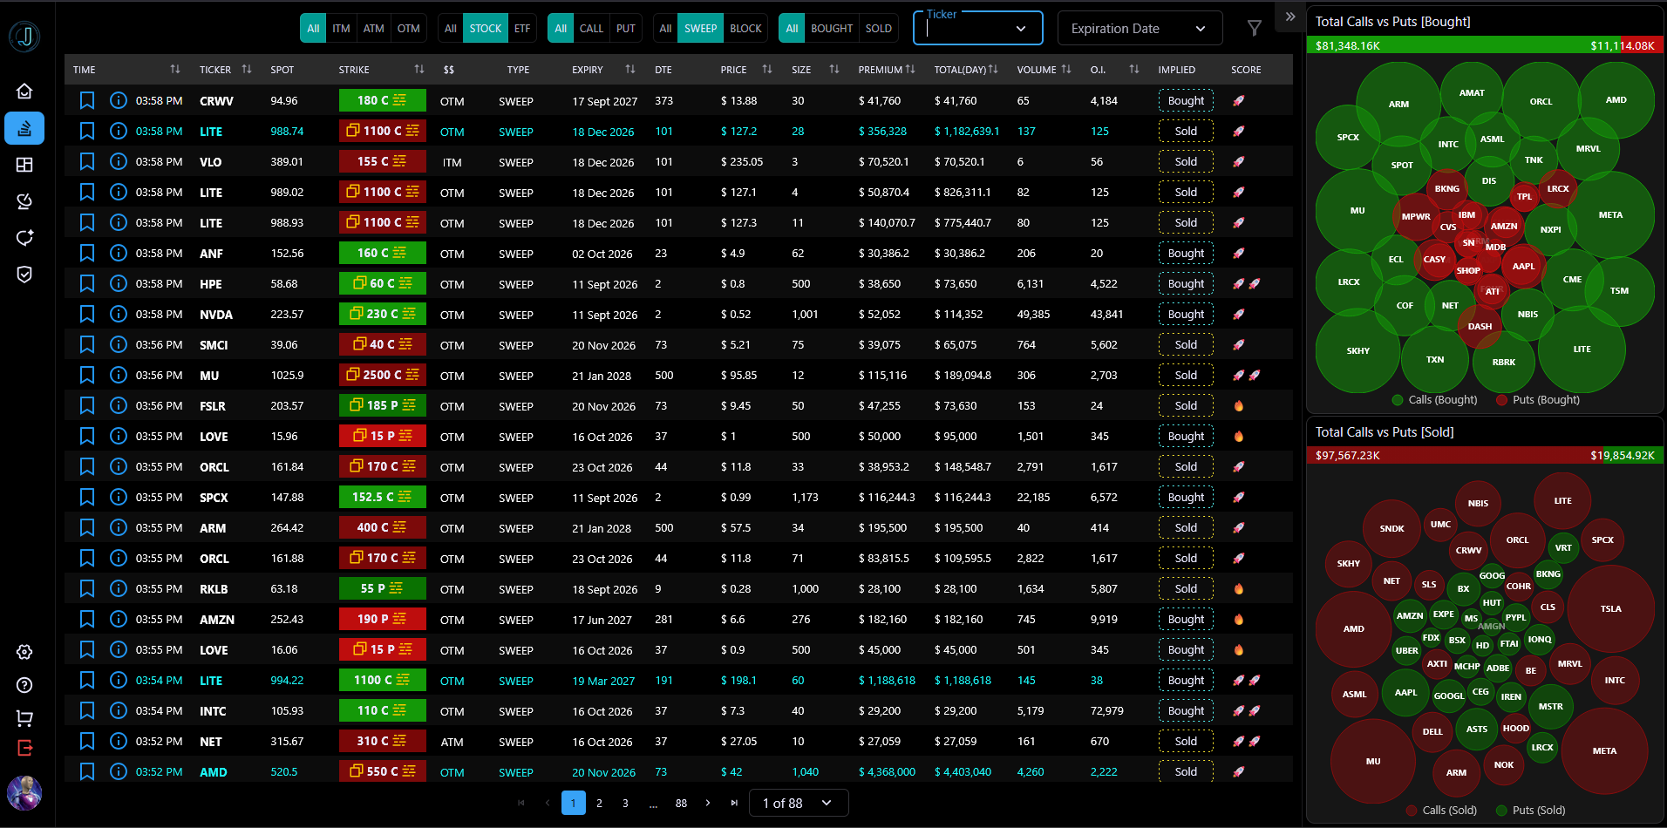Open the Expiration Date dropdown
The height and width of the screenshot is (828, 1667).
1140,29
